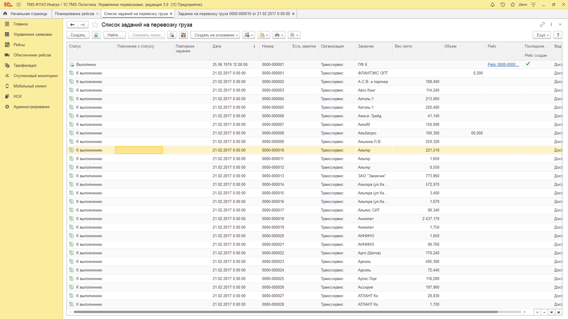Expand the Создать на основании dropdown
The height and width of the screenshot is (319, 568).
click(215, 35)
